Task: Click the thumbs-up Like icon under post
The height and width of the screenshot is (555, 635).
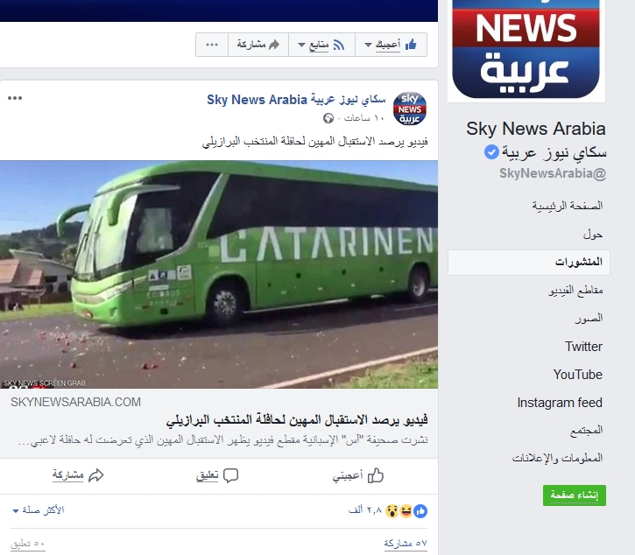Action: [x=376, y=475]
